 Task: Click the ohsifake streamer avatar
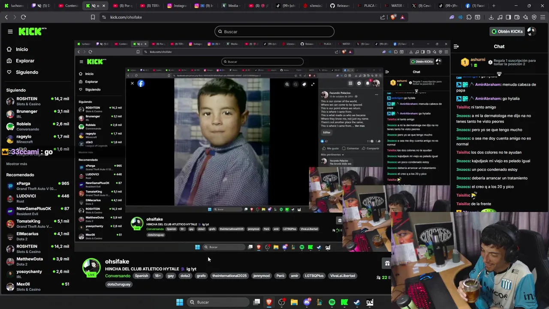click(91, 267)
